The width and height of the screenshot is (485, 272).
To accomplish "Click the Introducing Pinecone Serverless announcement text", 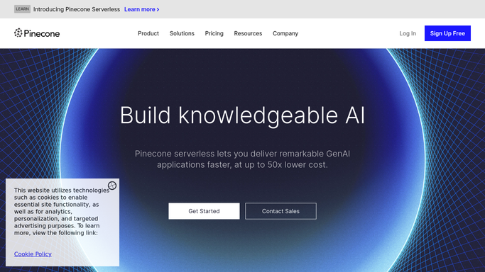I will 77,9.
